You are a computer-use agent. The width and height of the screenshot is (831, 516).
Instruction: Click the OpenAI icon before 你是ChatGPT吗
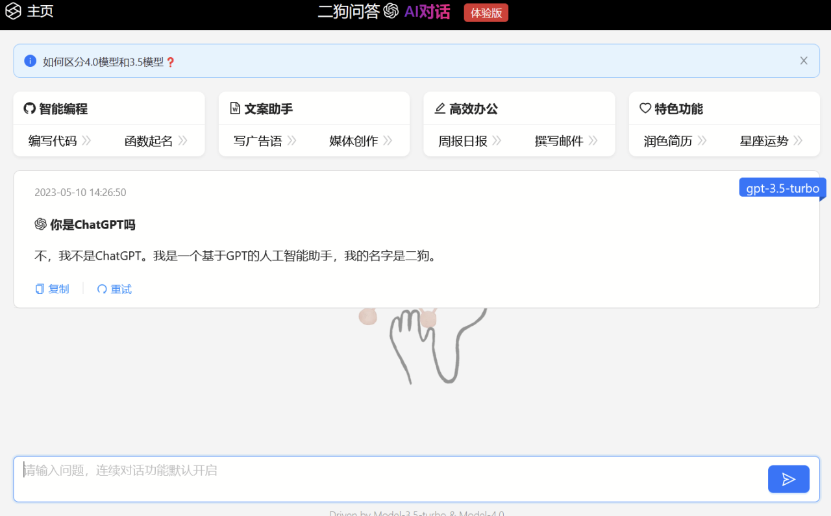(40, 225)
